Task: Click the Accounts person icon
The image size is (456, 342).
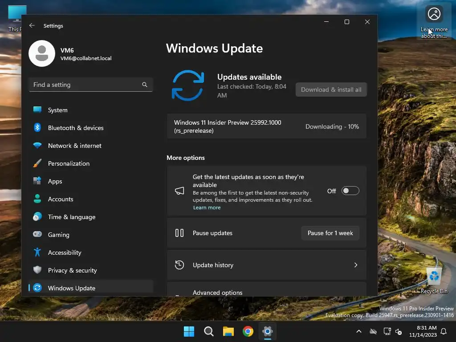Action: pyautogui.click(x=37, y=199)
